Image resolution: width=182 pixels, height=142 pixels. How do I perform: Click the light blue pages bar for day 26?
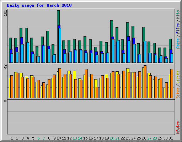coord(145,52)
